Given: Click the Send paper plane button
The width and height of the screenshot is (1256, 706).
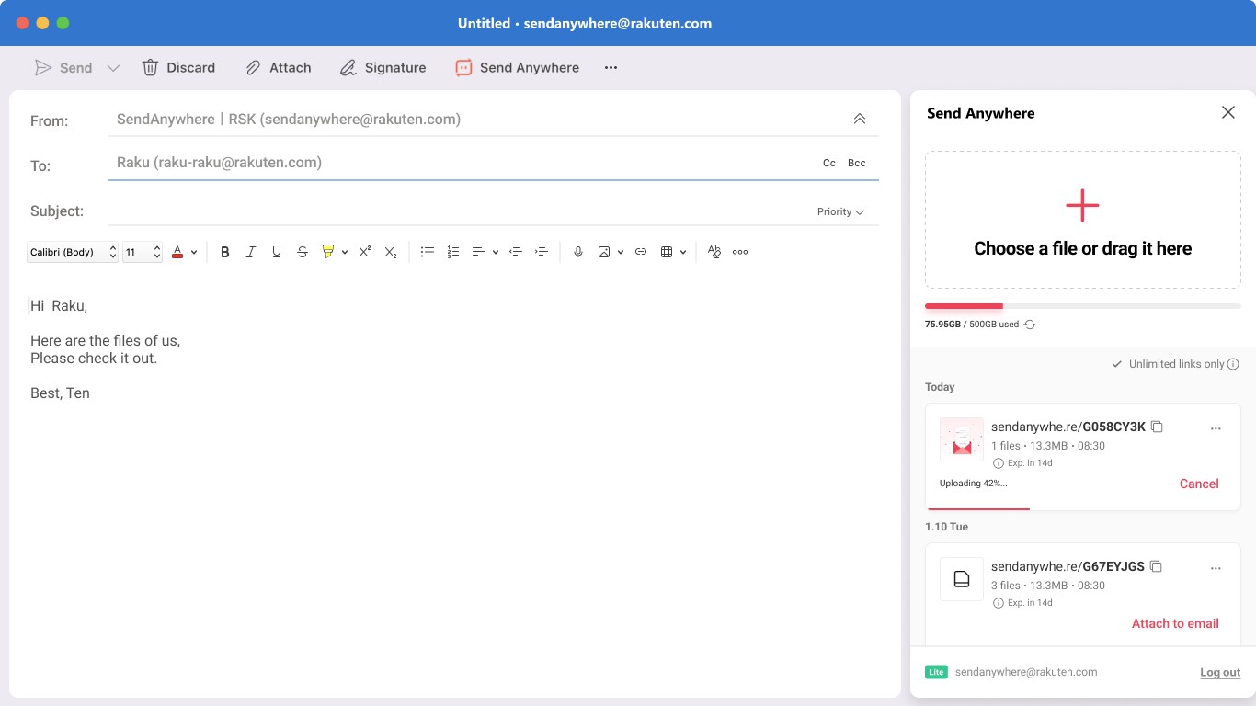Looking at the screenshot, I should tap(63, 68).
